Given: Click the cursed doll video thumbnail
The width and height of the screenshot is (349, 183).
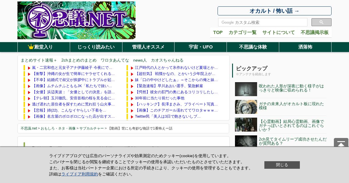Looking at the screenshot, I should (246, 89).
